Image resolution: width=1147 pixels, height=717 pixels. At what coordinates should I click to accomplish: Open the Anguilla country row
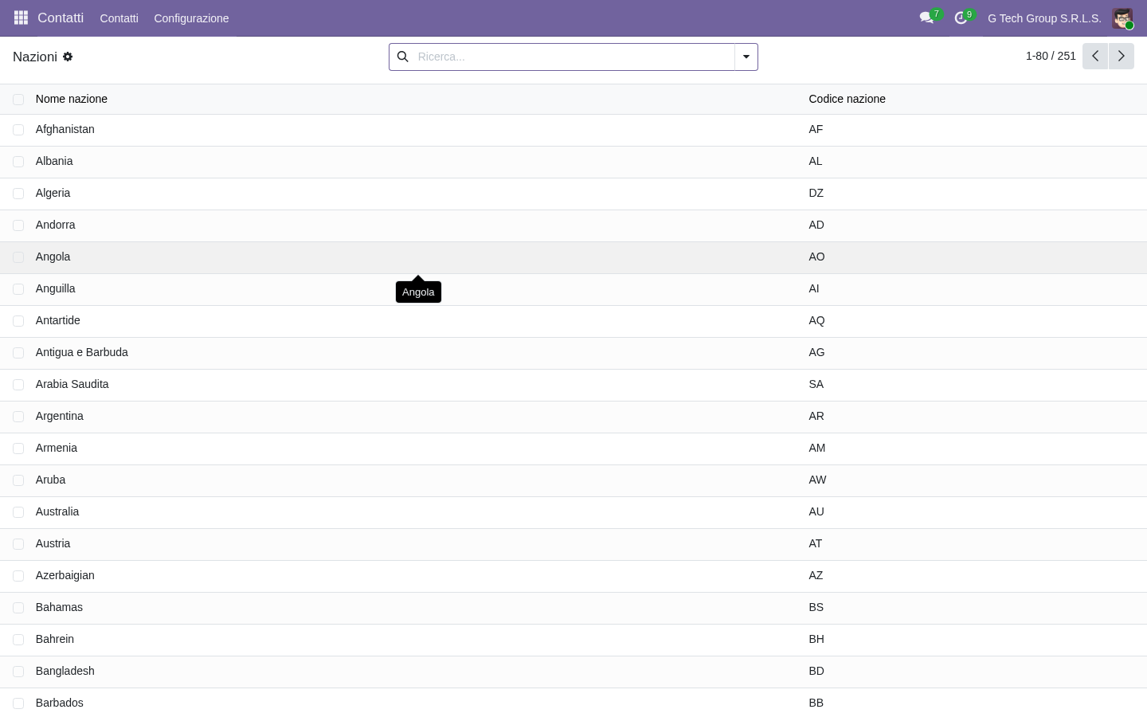(x=573, y=289)
